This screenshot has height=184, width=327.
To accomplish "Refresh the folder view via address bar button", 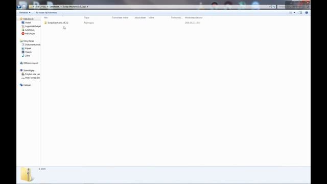I will pyautogui.click(x=274, y=7).
